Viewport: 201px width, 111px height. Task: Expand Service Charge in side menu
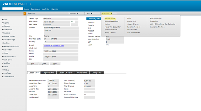(9, 40)
